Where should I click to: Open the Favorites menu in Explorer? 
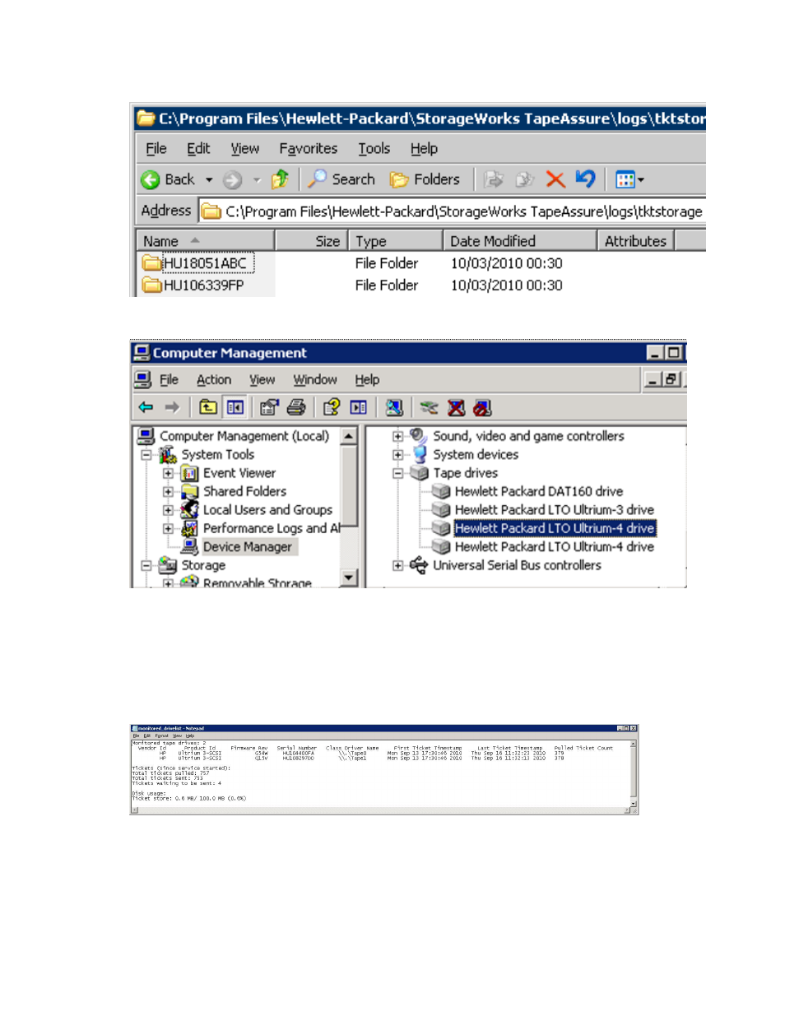309,149
